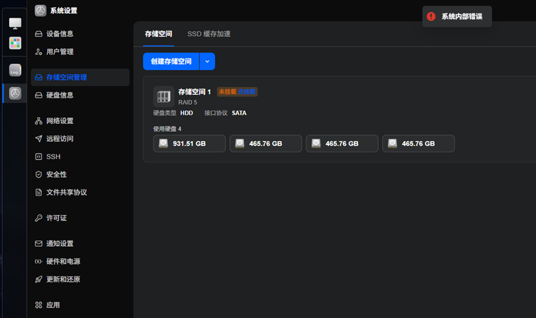Click the 去挂载 link
This screenshot has height=318, width=536.
(247, 92)
